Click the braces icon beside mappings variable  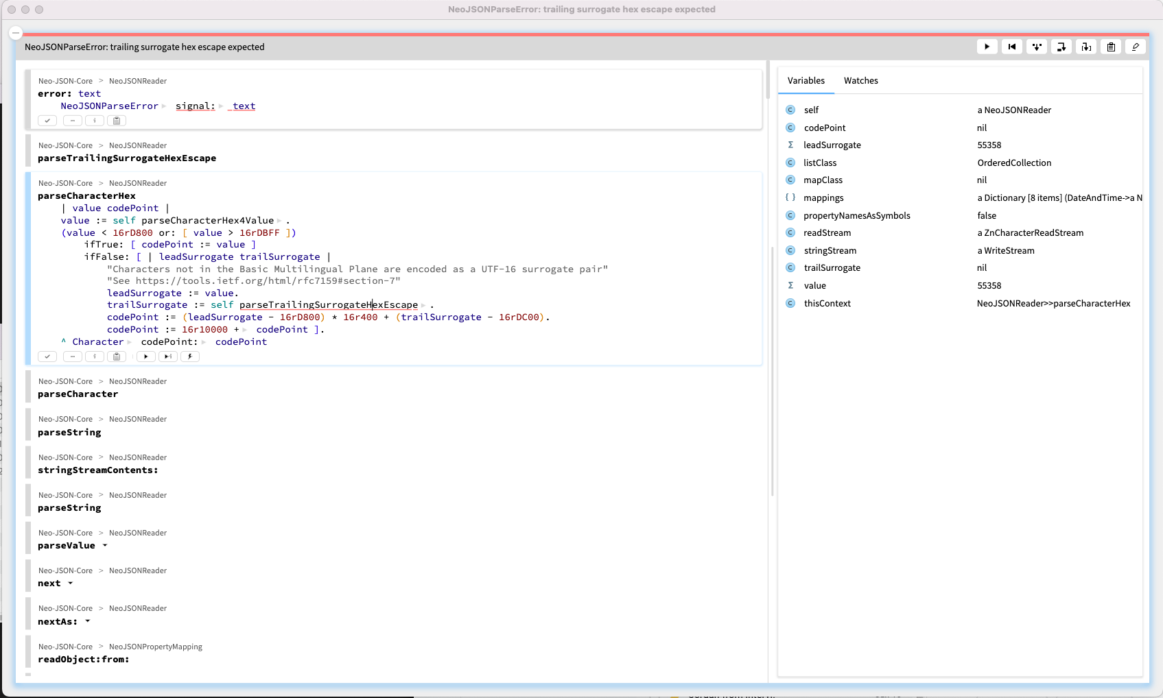click(790, 197)
